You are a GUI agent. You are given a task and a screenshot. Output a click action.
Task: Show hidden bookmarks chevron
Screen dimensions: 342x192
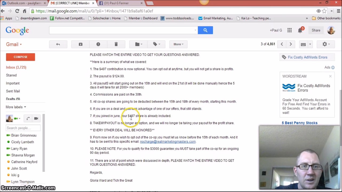click(x=307, y=18)
